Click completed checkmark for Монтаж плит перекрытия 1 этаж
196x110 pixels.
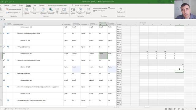tap(4, 34)
